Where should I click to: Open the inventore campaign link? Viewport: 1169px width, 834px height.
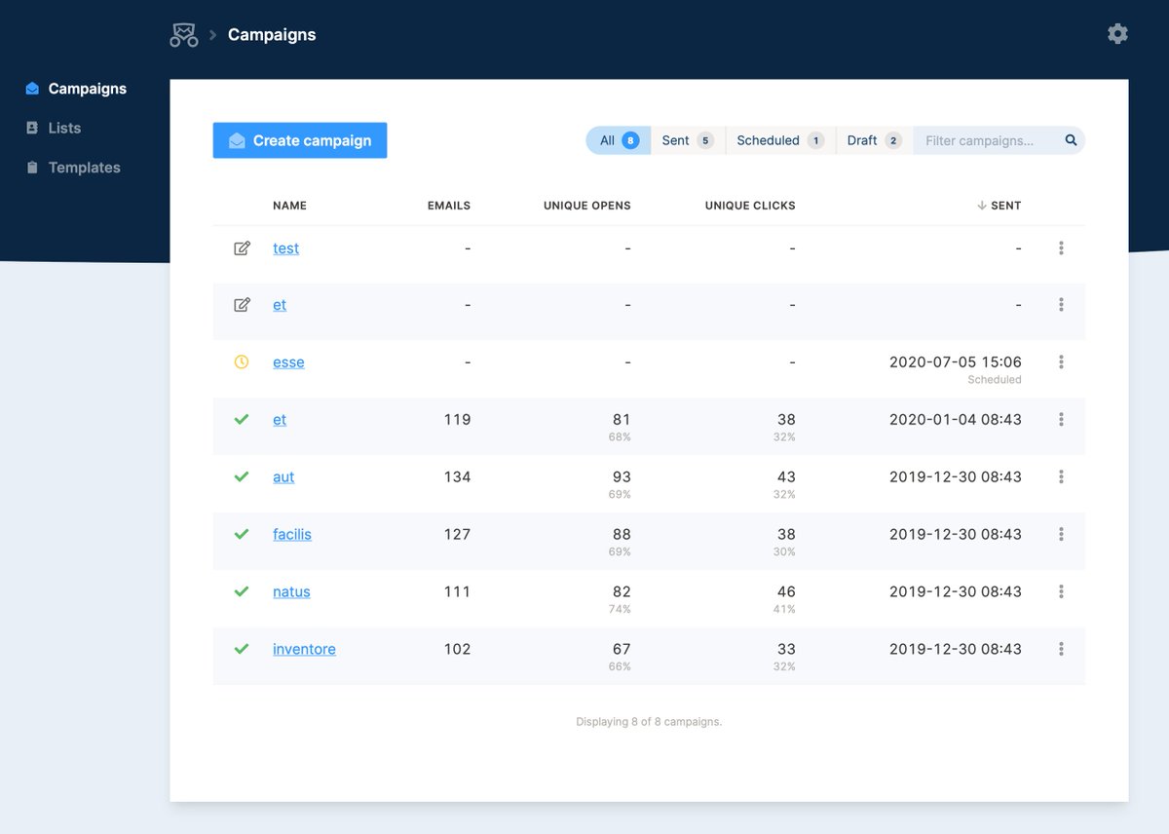(x=304, y=649)
